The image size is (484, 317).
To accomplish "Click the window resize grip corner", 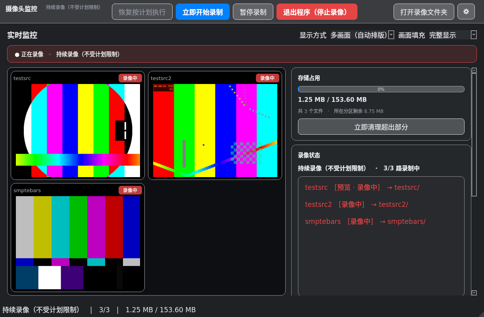I will pos(481,314).
